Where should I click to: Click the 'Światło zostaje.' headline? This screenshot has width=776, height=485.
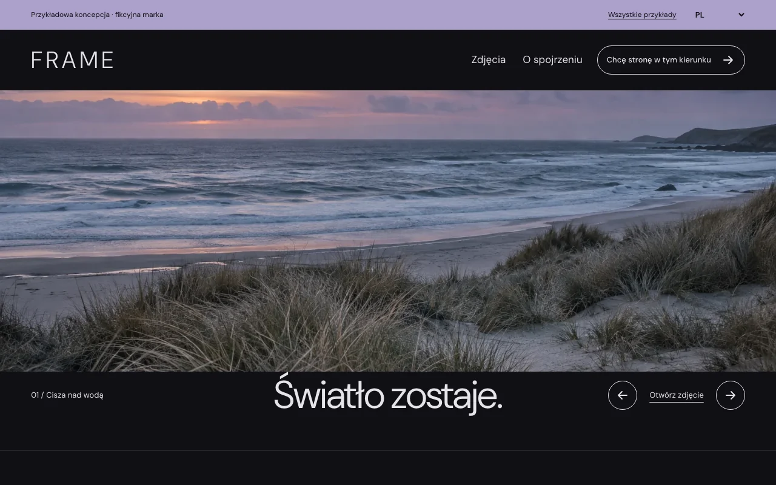(x=388, y=395)
